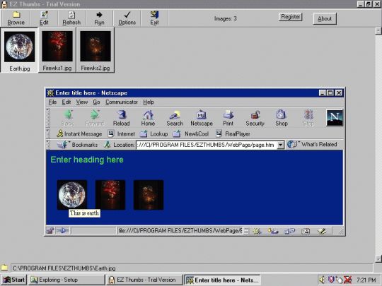Screen dimensions: 382x286
Task: Click the Newsgroups icon in component bar
Action: coord(289,231)
